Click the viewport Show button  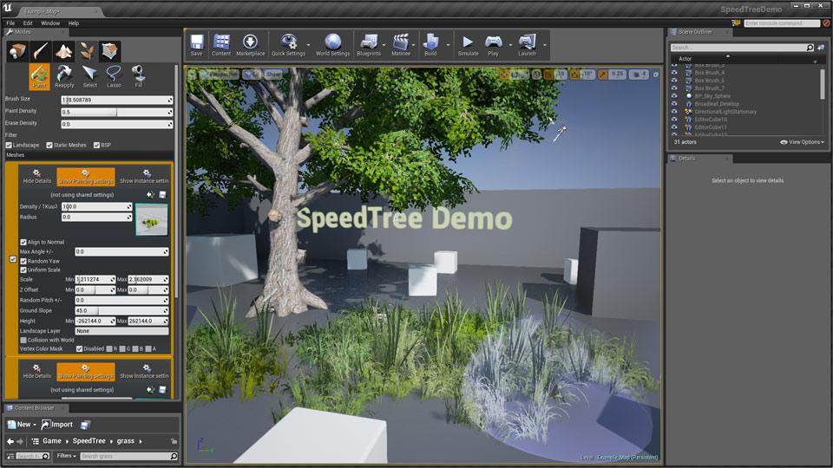[273, 75]
